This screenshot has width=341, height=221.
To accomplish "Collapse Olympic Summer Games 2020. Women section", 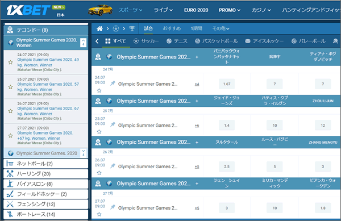I will point(84,43).
